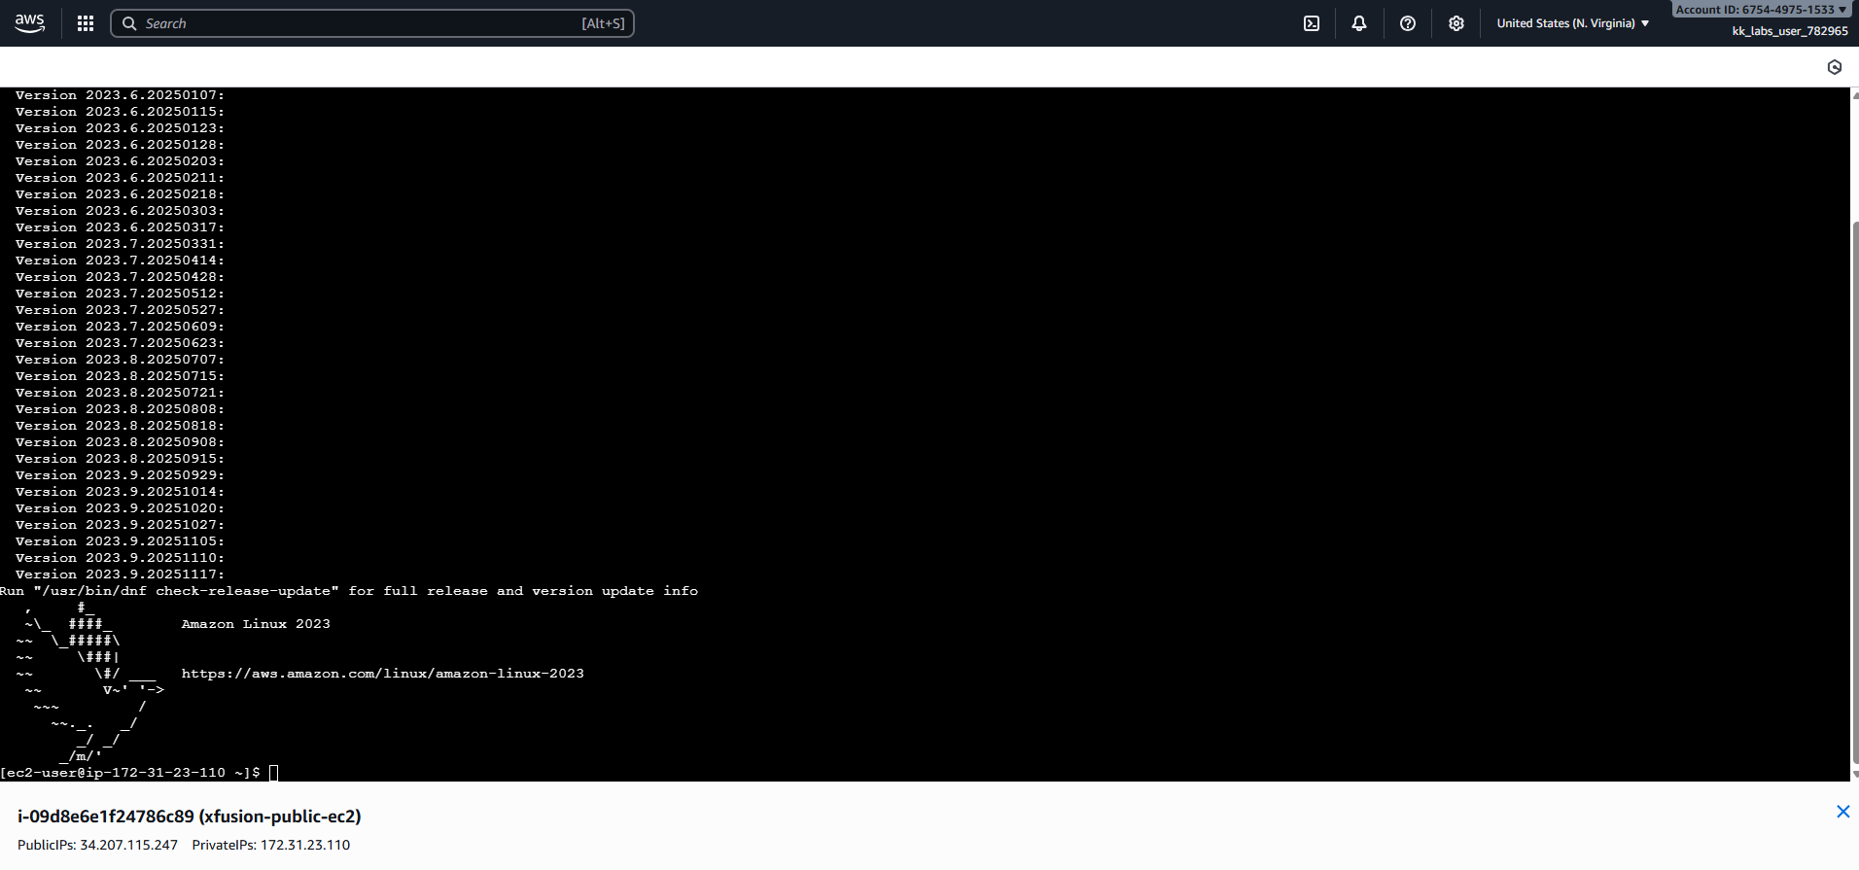Click the line Version 2023.9.20251105
The width and height of the screenshot is (1859, 870).
pos(120,541)
